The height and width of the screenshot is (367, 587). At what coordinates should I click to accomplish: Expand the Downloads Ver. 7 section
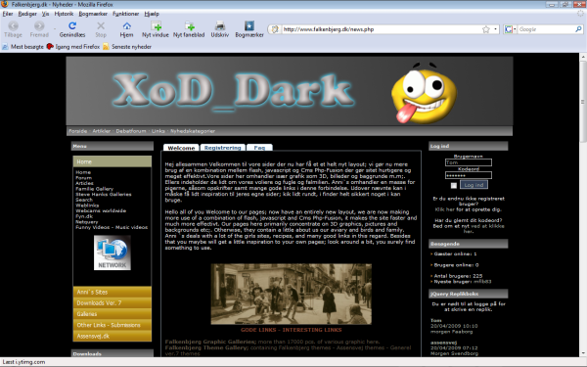pyautogui.click(x=113, y=303)
